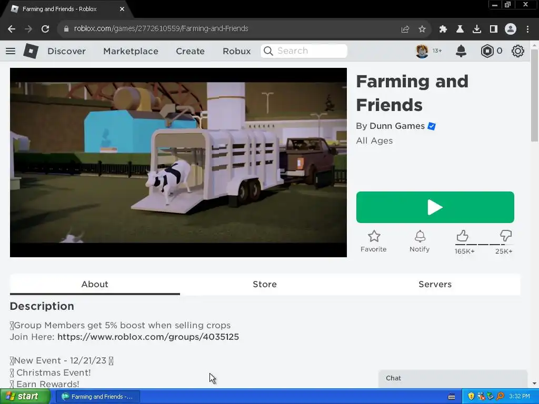Click the 13+ age label
Screen dimensions: 539x404
pyautogui.click(x=437, y=51)
